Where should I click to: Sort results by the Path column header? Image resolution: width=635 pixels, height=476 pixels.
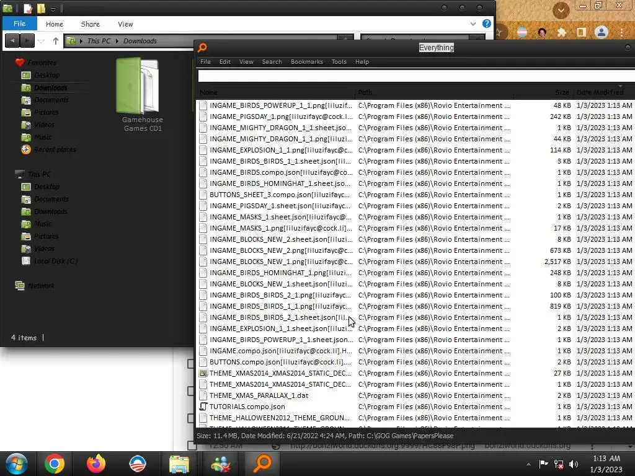[x=433, y=92]
